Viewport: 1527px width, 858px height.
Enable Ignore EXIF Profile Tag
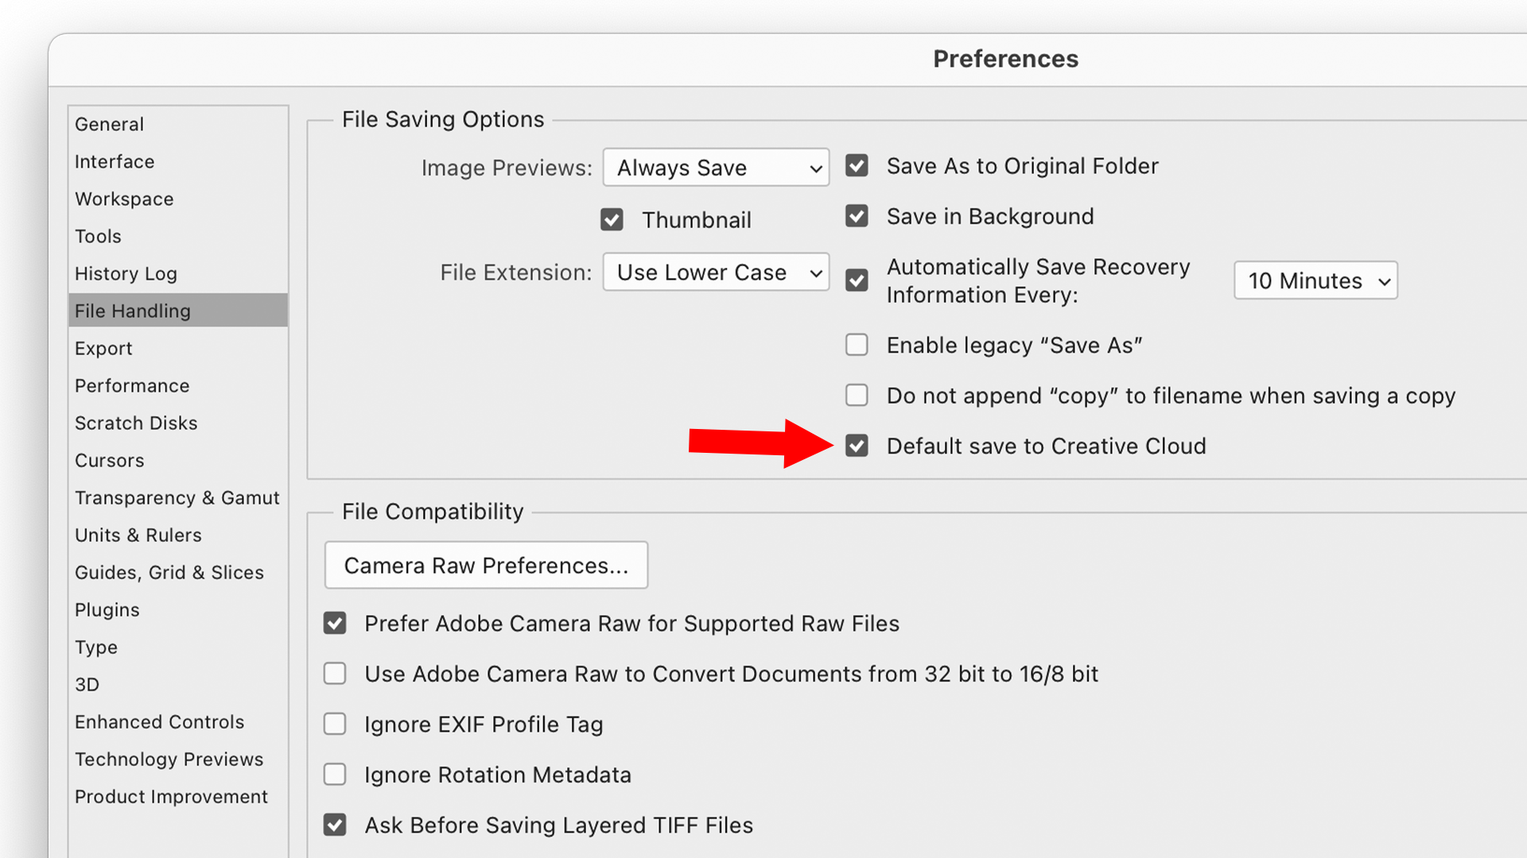(335, 724)
